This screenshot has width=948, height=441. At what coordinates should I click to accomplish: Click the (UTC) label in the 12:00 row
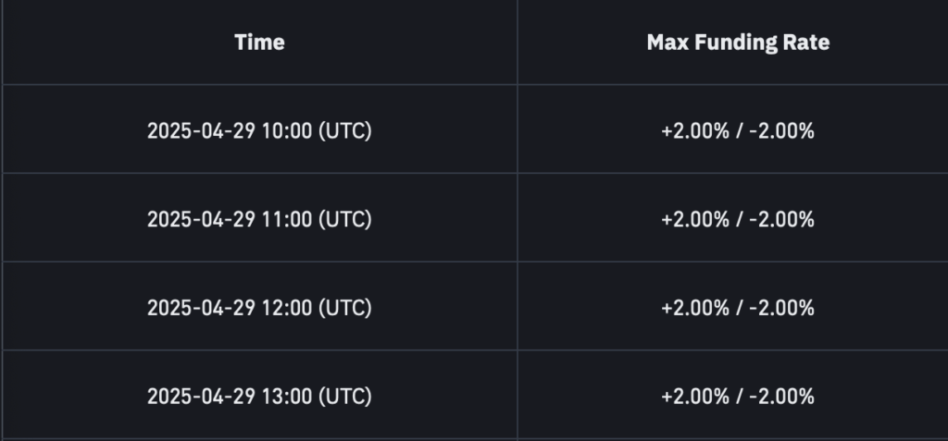[x=345, y=308]
